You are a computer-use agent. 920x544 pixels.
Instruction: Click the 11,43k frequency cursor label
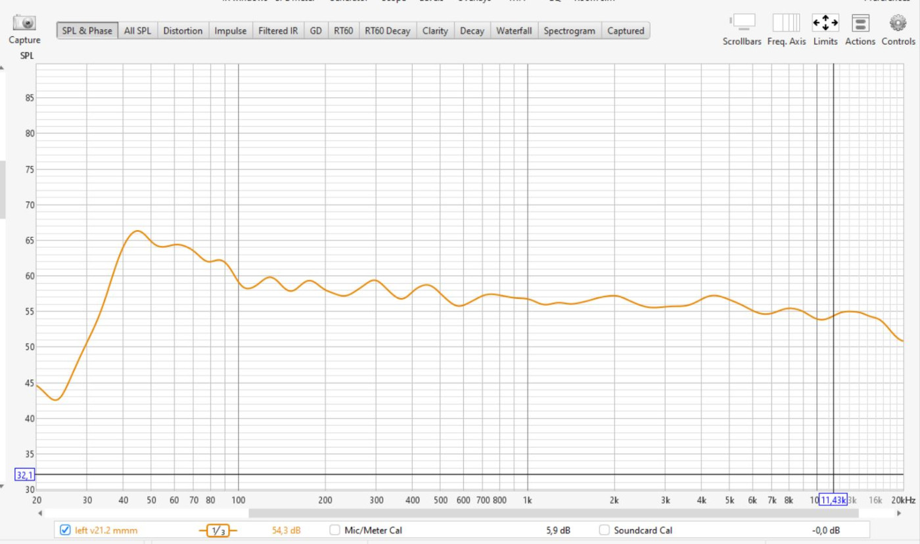click(x=833, y=500)
